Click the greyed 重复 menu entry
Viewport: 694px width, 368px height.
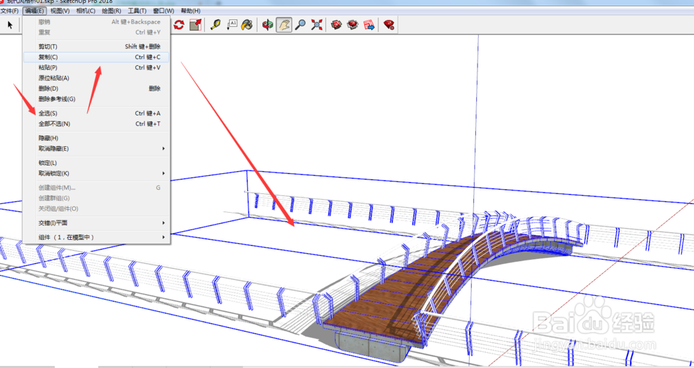pos(96,33)
